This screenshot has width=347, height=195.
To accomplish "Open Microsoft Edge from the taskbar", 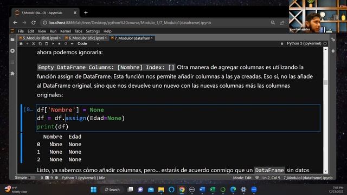I will point(233,190).
